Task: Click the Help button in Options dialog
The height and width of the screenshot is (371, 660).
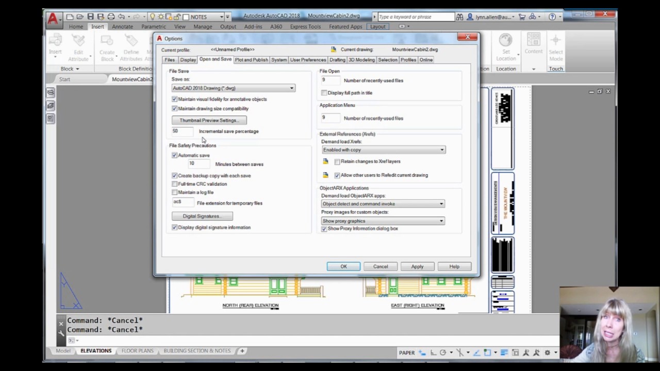Action: [454, 266]
